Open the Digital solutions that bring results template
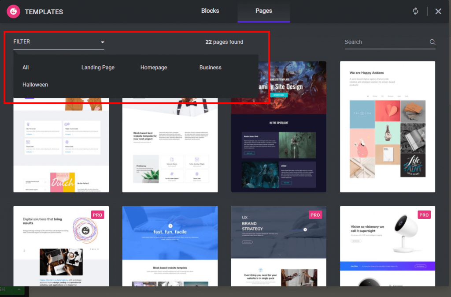Image resolution: width=451 pixels, height=297 pixels. point(61,246)
